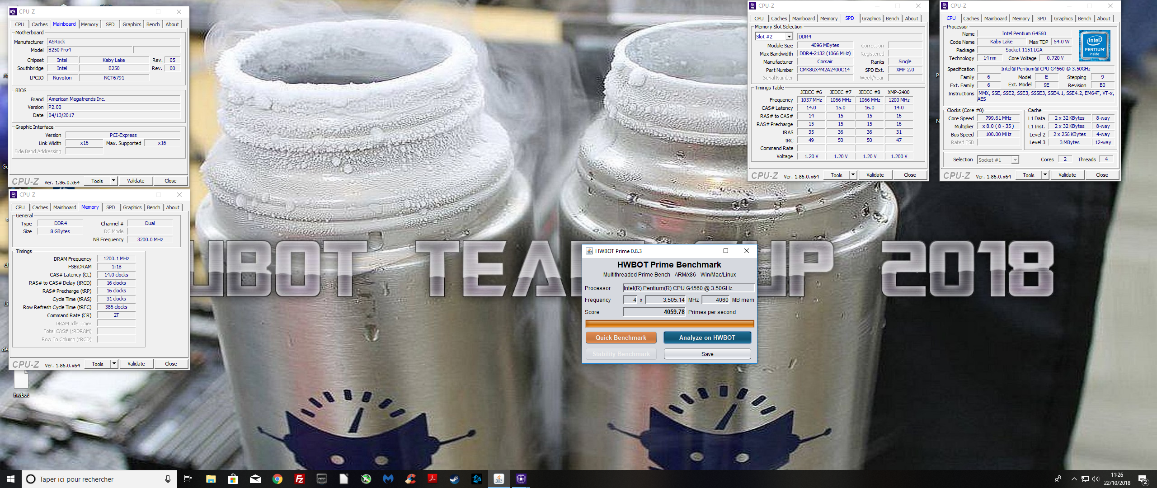Open the Slot #2 memory slot dropdown
Screen dimensions: 1157x488
(x=789, y=37)
